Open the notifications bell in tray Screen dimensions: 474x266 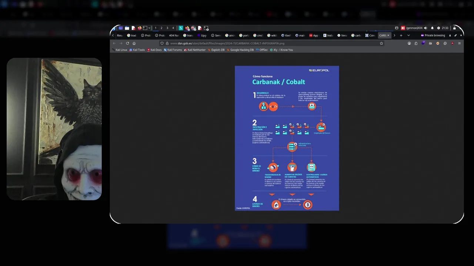pos(432,28)
